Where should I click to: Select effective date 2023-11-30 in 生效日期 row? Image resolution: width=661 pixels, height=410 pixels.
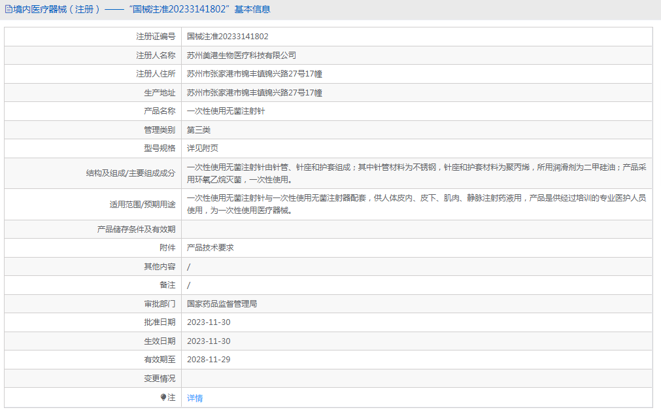pos(209,341)
